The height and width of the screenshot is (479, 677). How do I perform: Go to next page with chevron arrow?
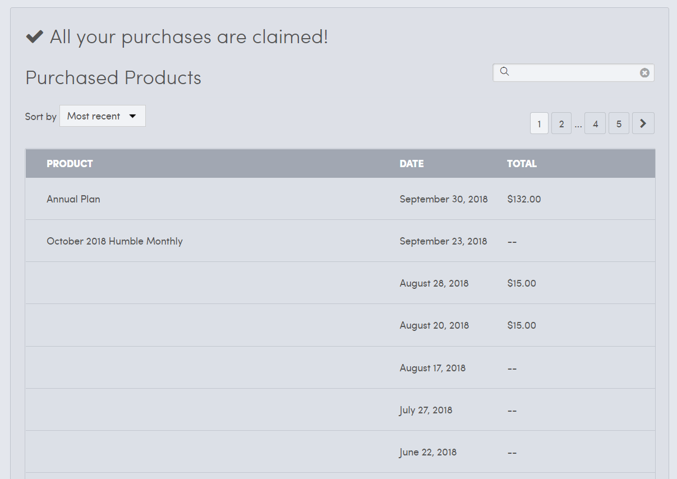[643, 123]
